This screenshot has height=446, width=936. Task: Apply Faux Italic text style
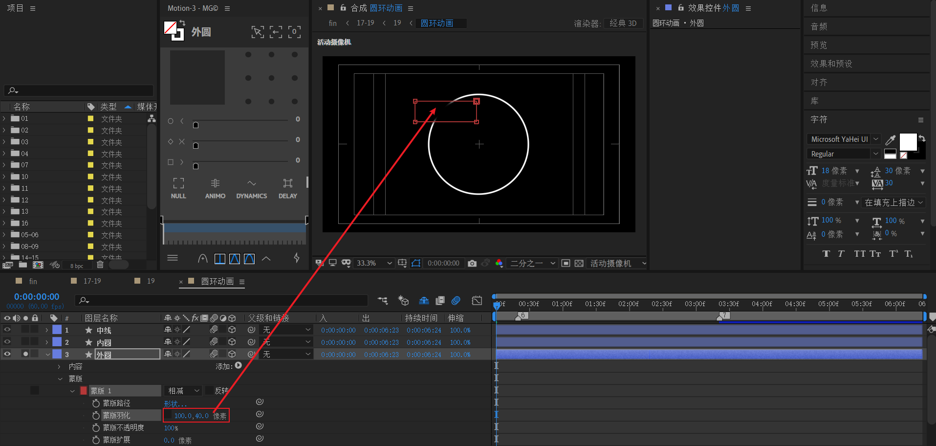[x=841, y=253]
